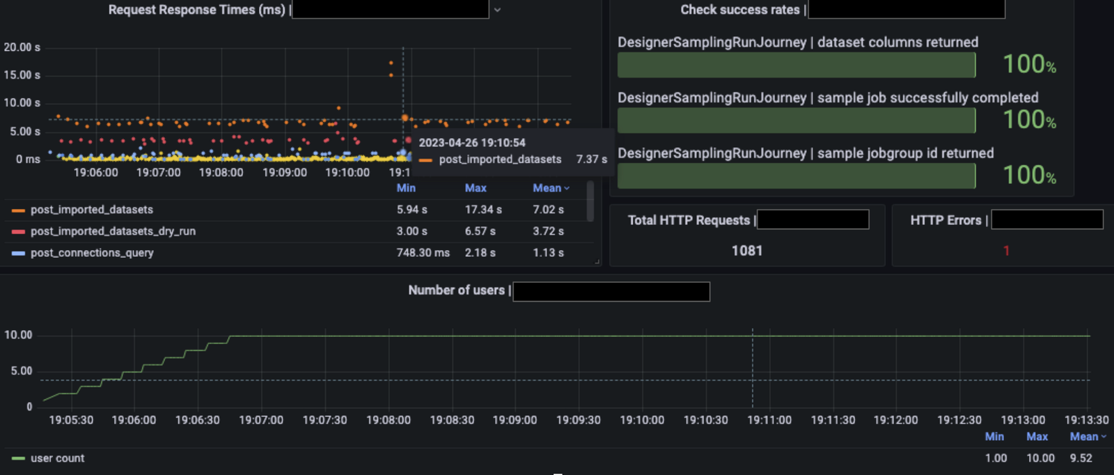Image resolution: width=1114 pixels, height=475 pixels.
Task: Click the green user count color swatch
Action: [19, 458]
